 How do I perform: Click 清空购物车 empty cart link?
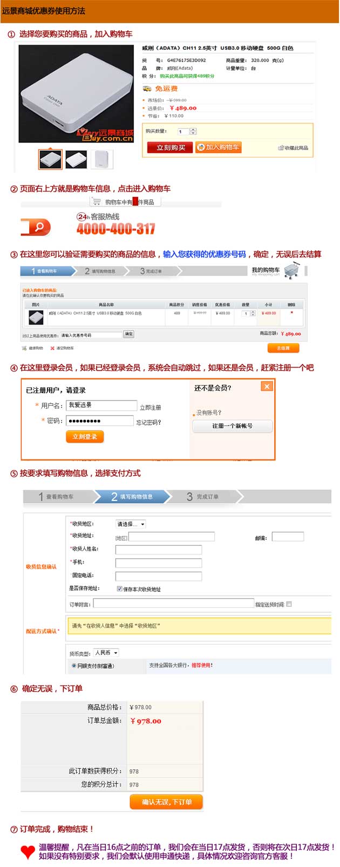[x=62, y=348]
